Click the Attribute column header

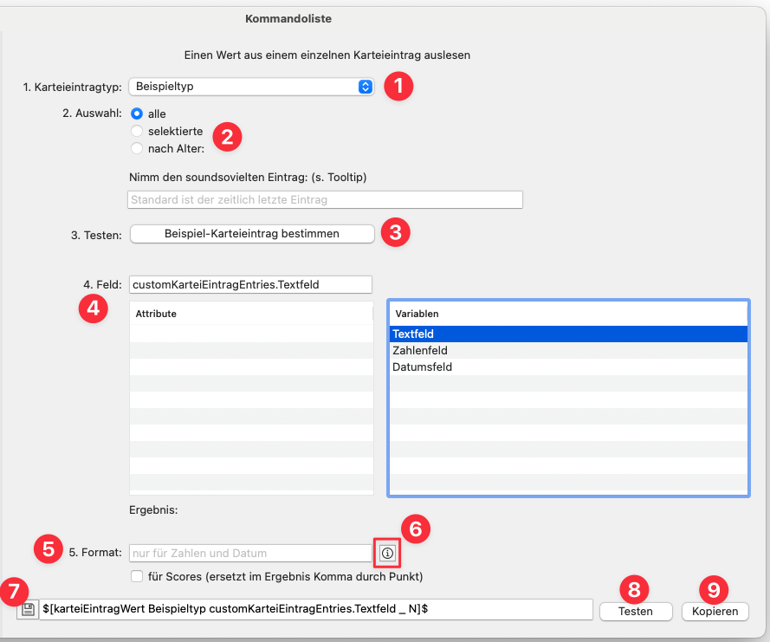251,314
